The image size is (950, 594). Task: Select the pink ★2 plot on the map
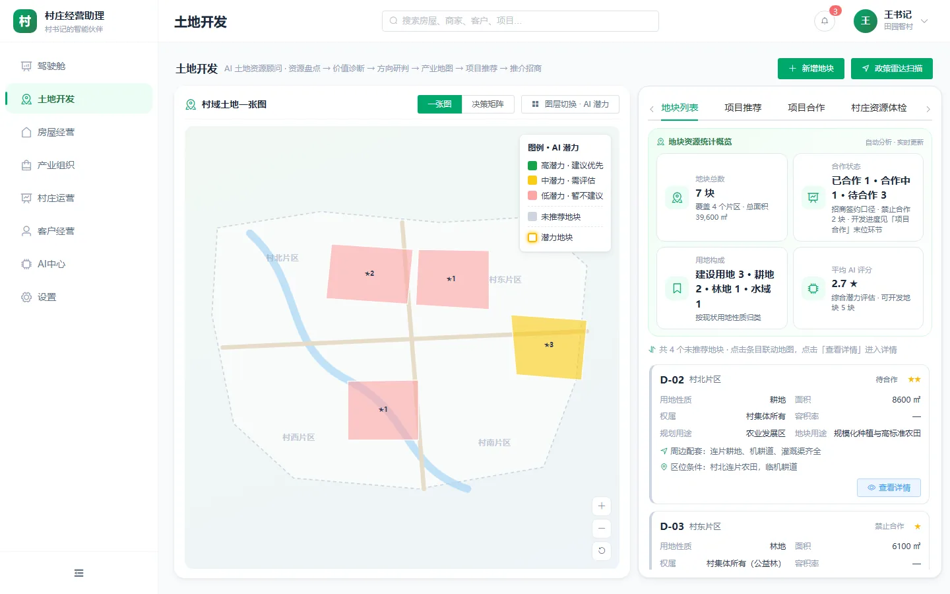(369, 274)
